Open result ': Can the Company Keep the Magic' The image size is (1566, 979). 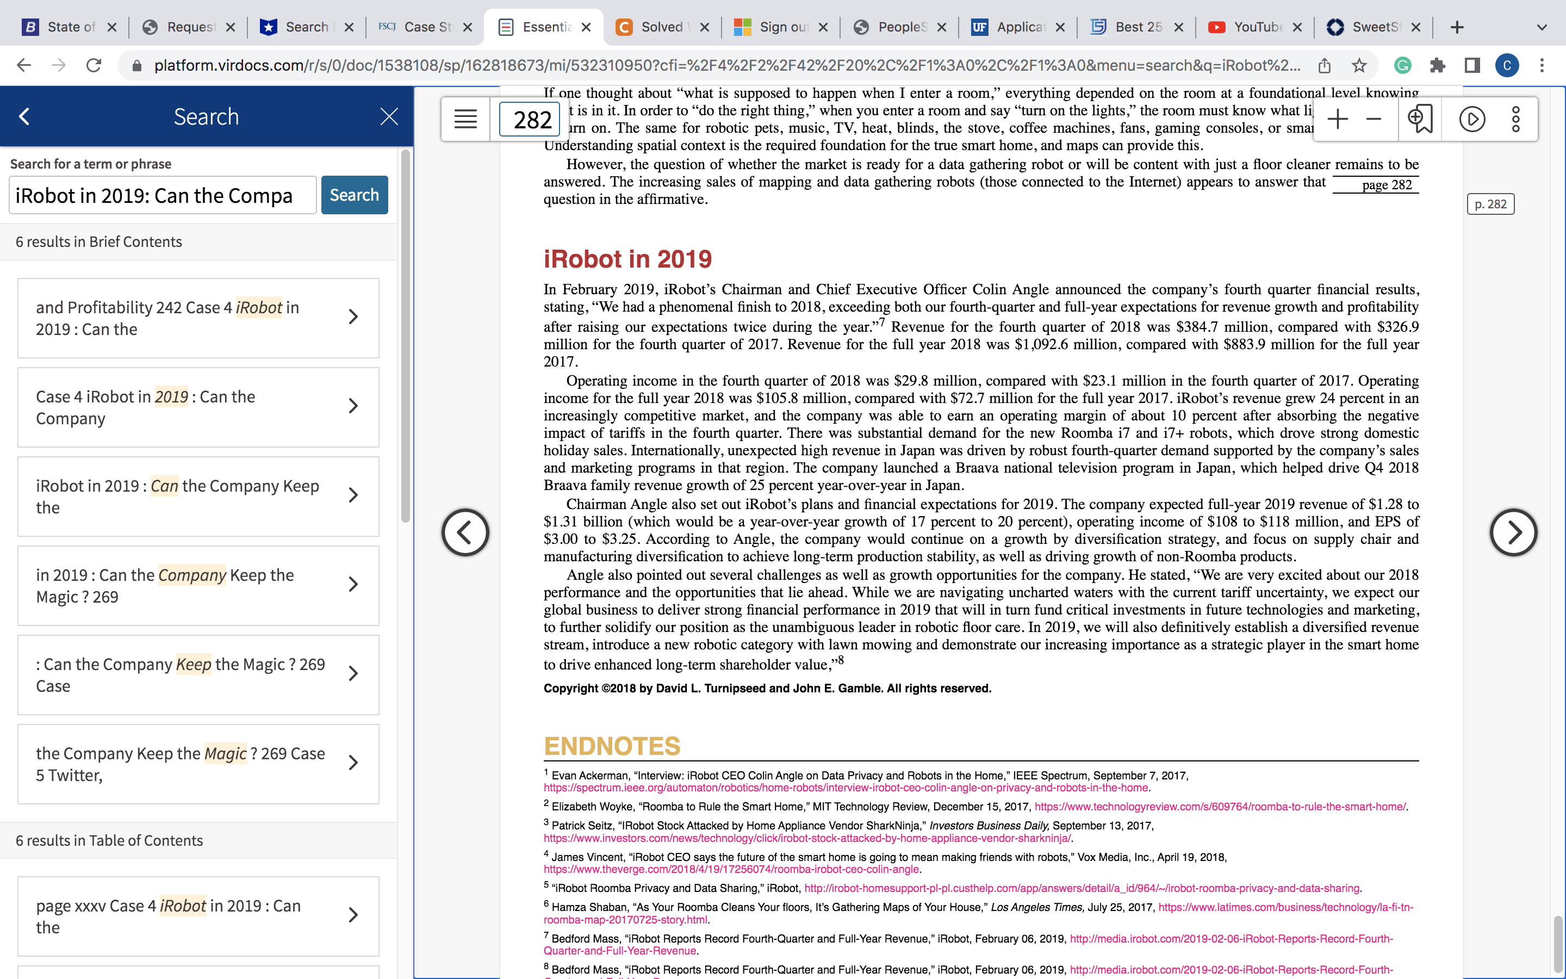point(198,674)
